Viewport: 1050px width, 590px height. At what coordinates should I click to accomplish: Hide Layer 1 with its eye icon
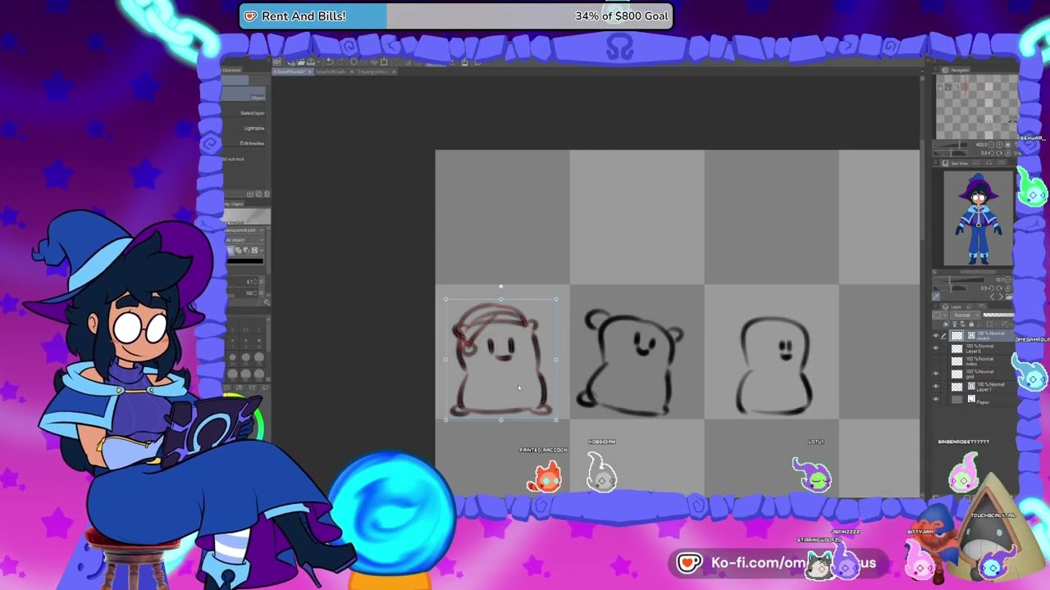(x=936, y=386)
